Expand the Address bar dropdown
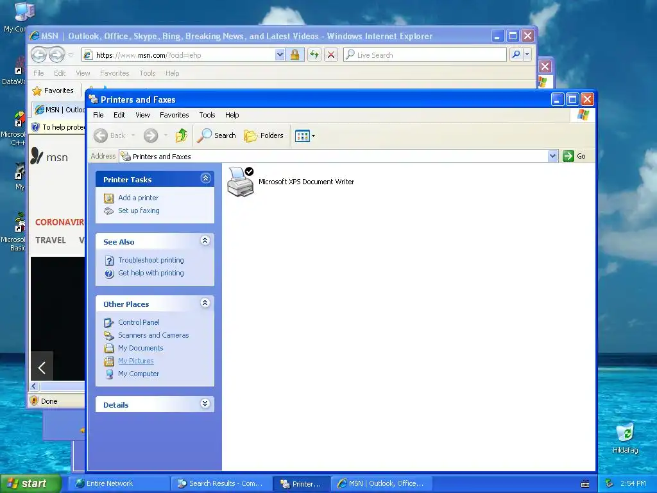Screen dimensions: 657x493 pyautogui.click(x=552, y=156)
